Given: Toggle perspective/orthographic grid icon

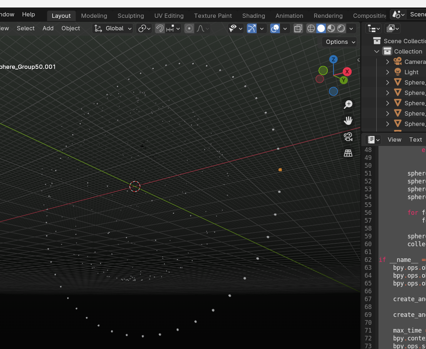Looking at the screenshot, I should click(x=348, y=153).
